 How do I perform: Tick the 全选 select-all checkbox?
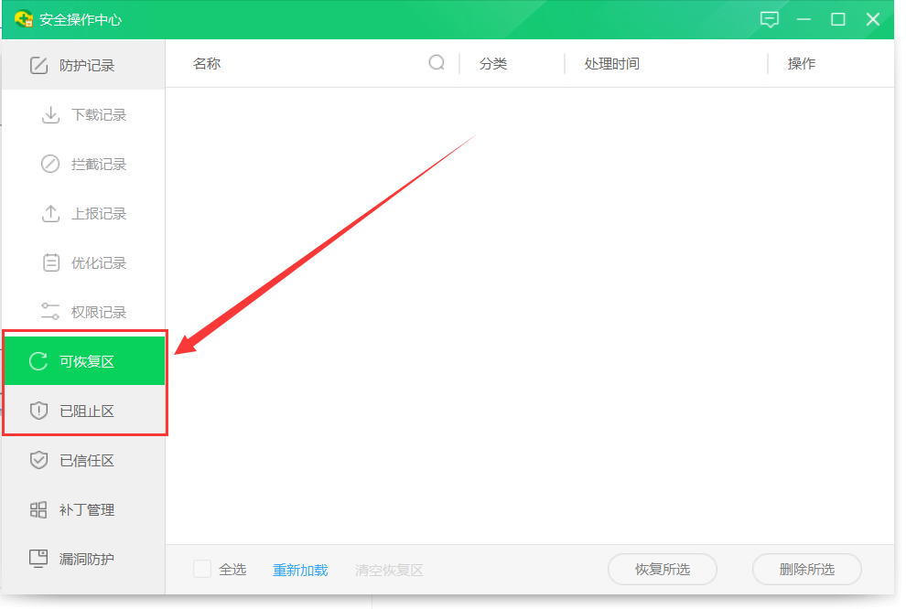tap(202, 569)
